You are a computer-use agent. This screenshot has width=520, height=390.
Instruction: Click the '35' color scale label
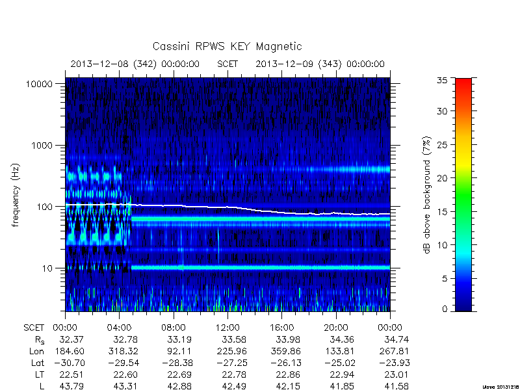[x=442, y=81]
